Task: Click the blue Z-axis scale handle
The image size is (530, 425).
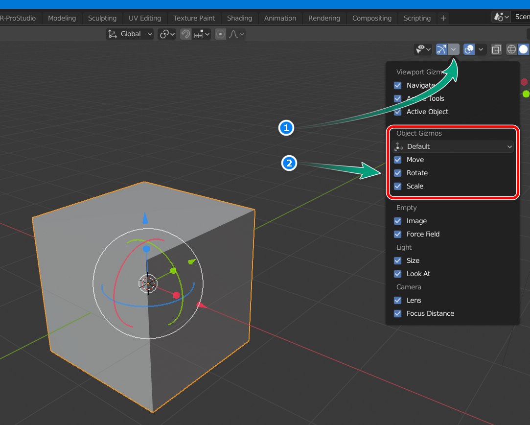Action: coord(146,249)
